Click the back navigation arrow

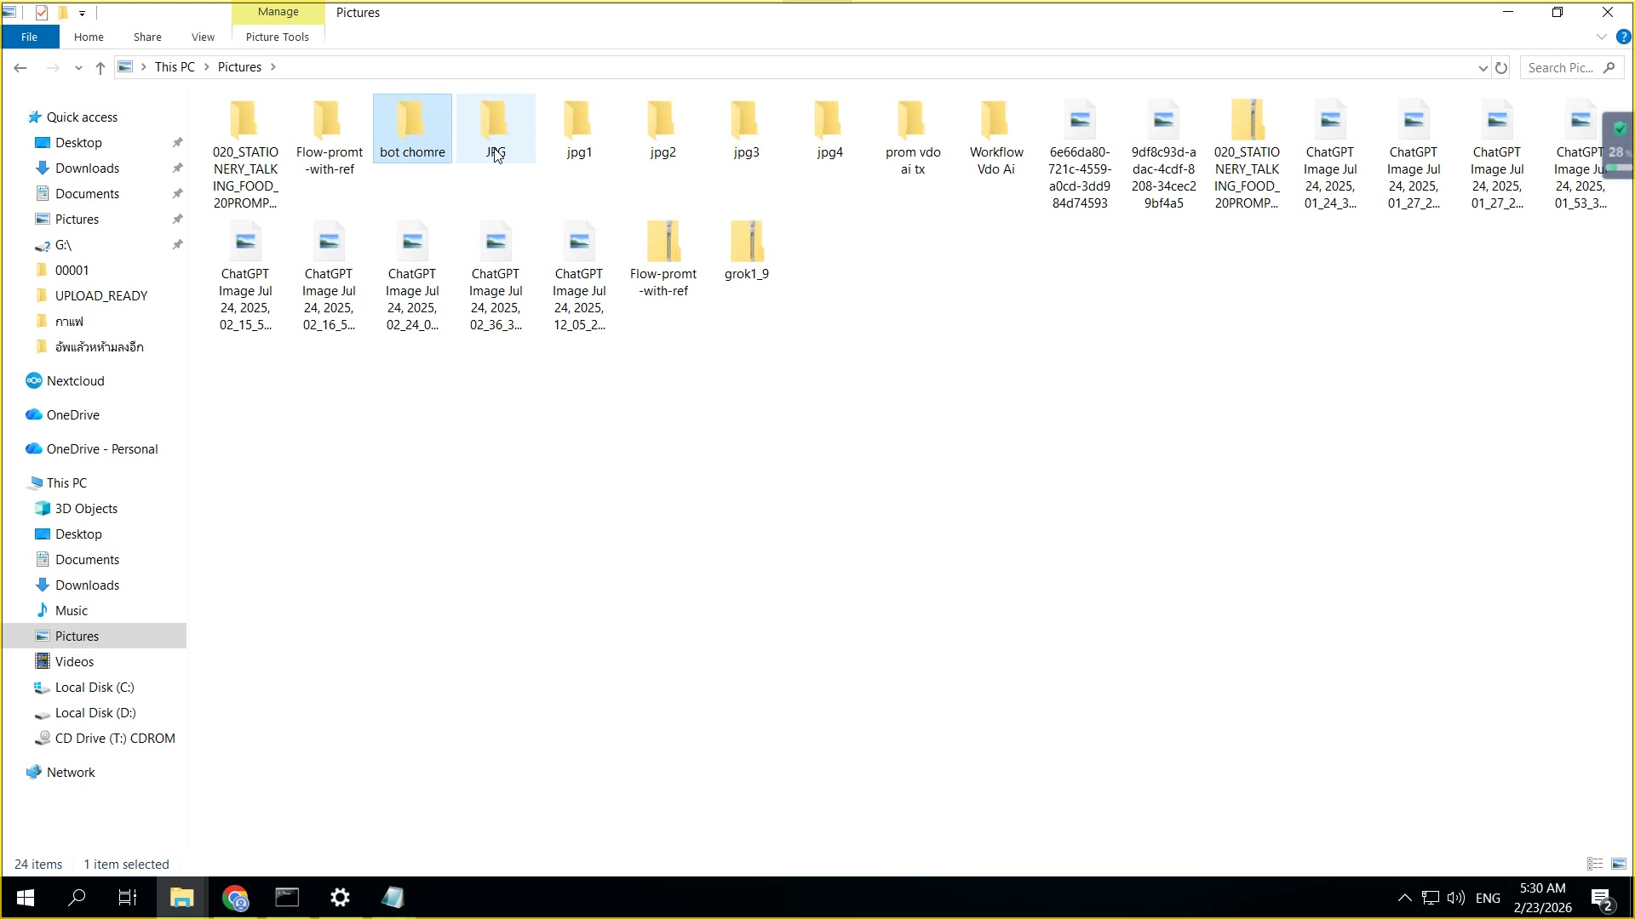click(x=20, y=67)
